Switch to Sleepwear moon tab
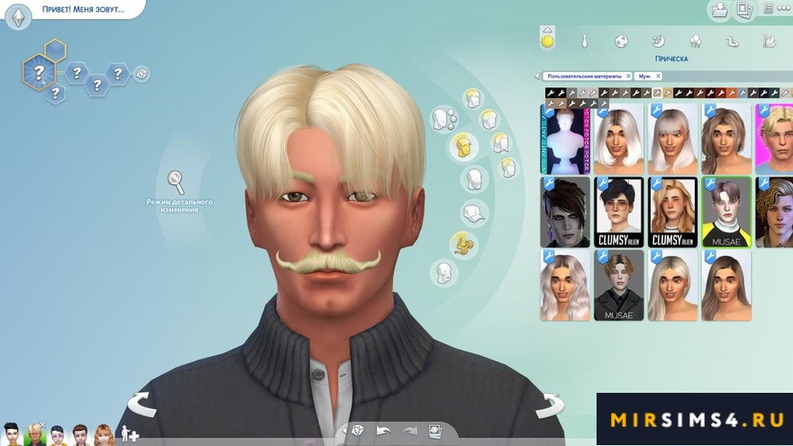Screen dimensions: 793x446 point(658,41)
